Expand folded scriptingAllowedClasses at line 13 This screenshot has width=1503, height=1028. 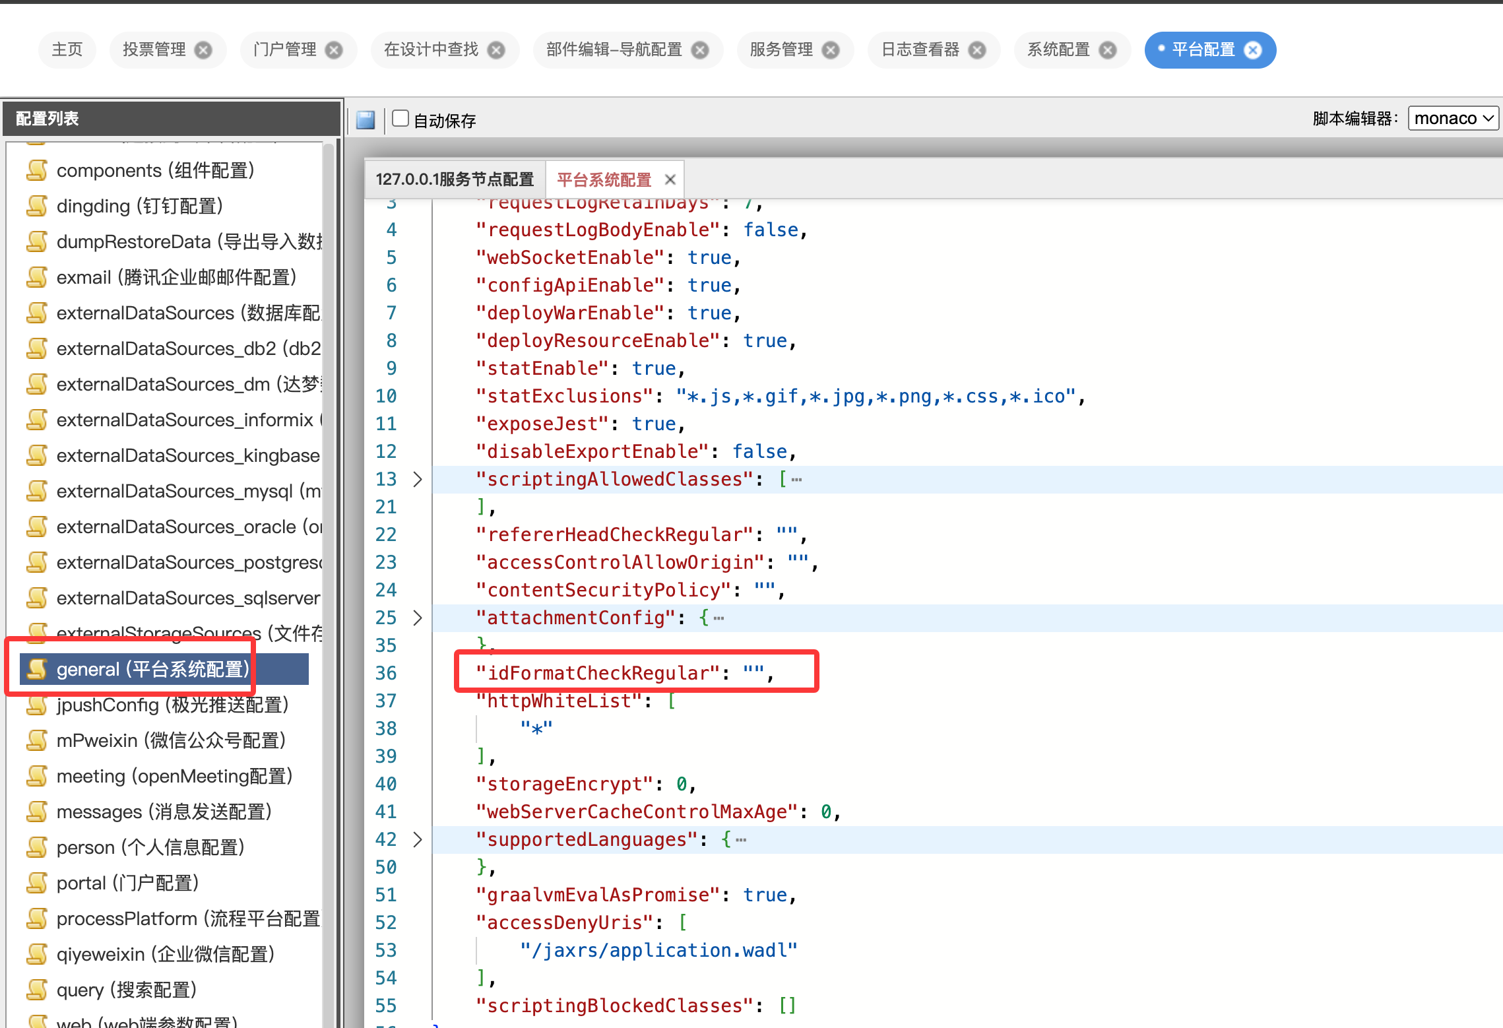click(417, 479)
